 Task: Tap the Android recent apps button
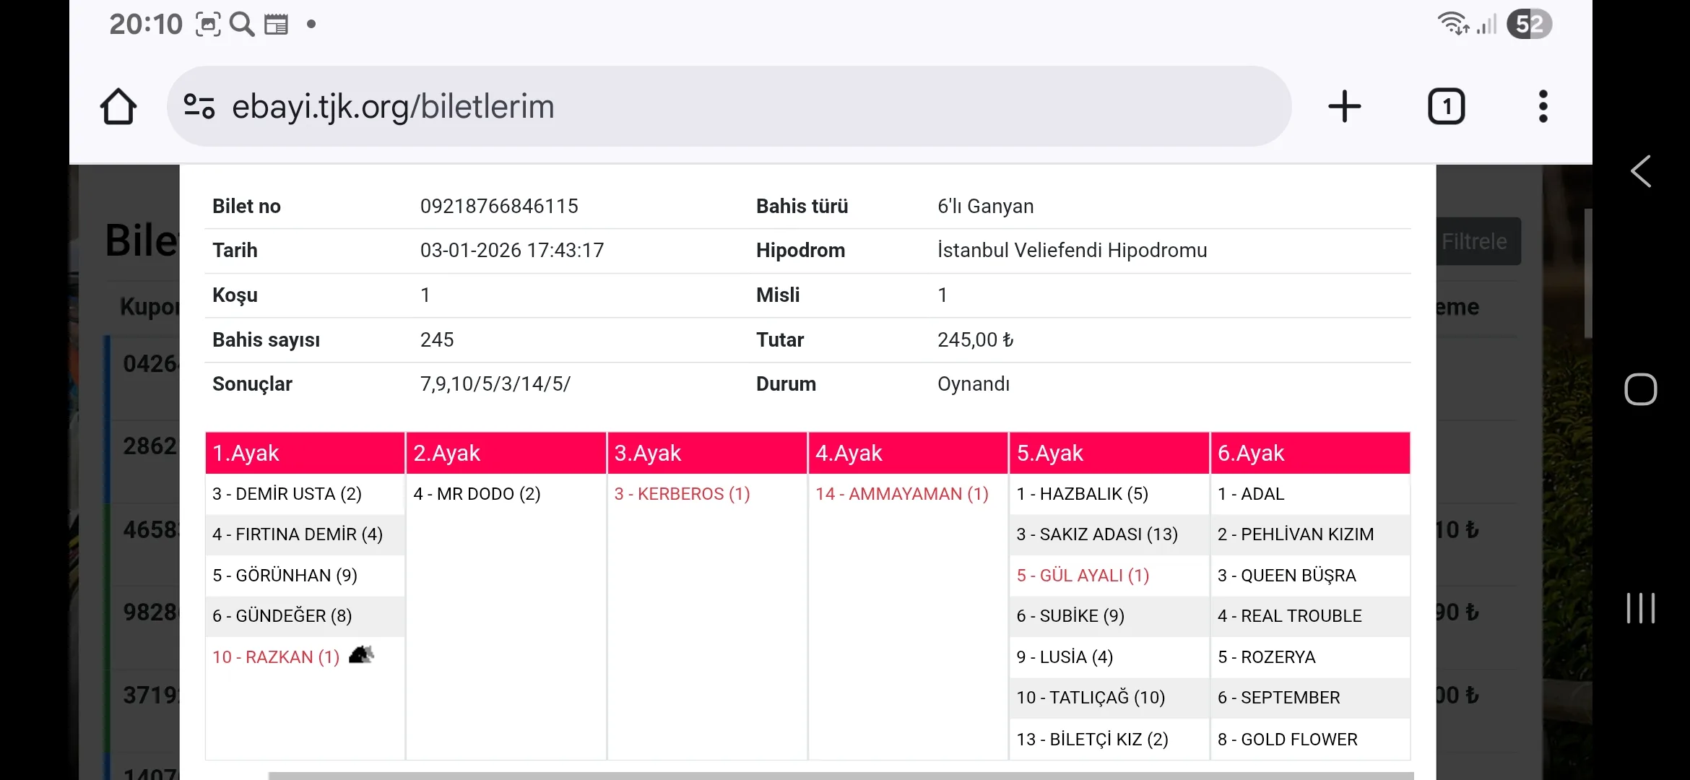pos(1640,608)
